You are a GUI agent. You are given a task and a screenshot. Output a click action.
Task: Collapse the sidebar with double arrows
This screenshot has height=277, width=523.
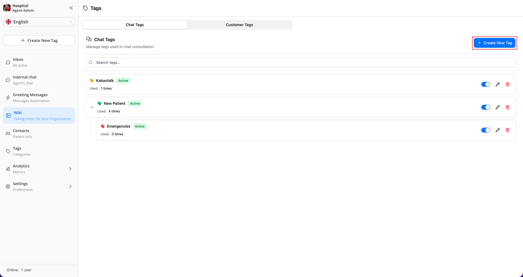click(71, 8)
